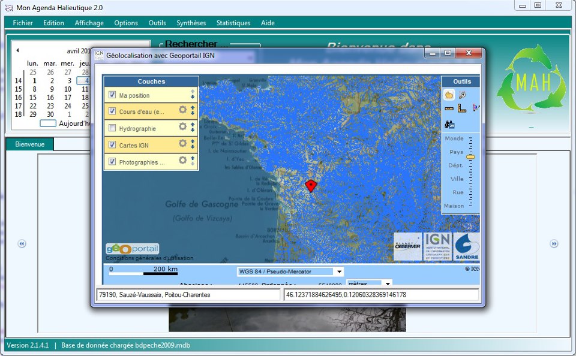Go to next slide with right arrow
Image resolution: width=576 pixels, height=356 pixels.
pyautogui.click(x=554, y=244)
